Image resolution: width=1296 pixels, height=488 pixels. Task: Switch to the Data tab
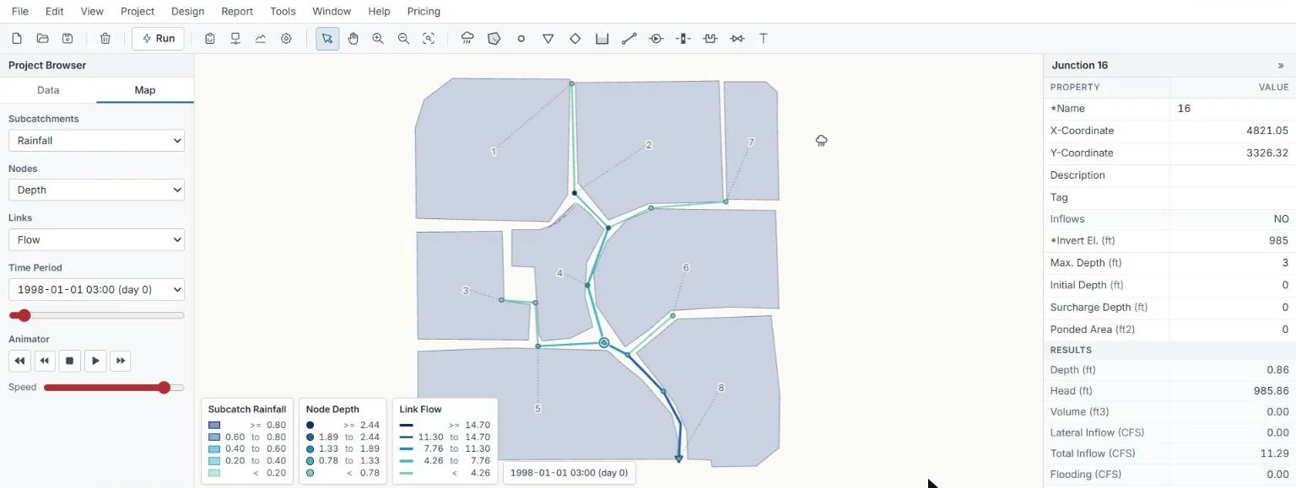pyautogui.click(x=48, y=90)
